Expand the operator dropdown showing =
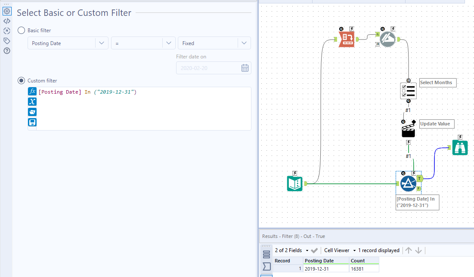Screen dimensions: 474x277 coord(169,43)
